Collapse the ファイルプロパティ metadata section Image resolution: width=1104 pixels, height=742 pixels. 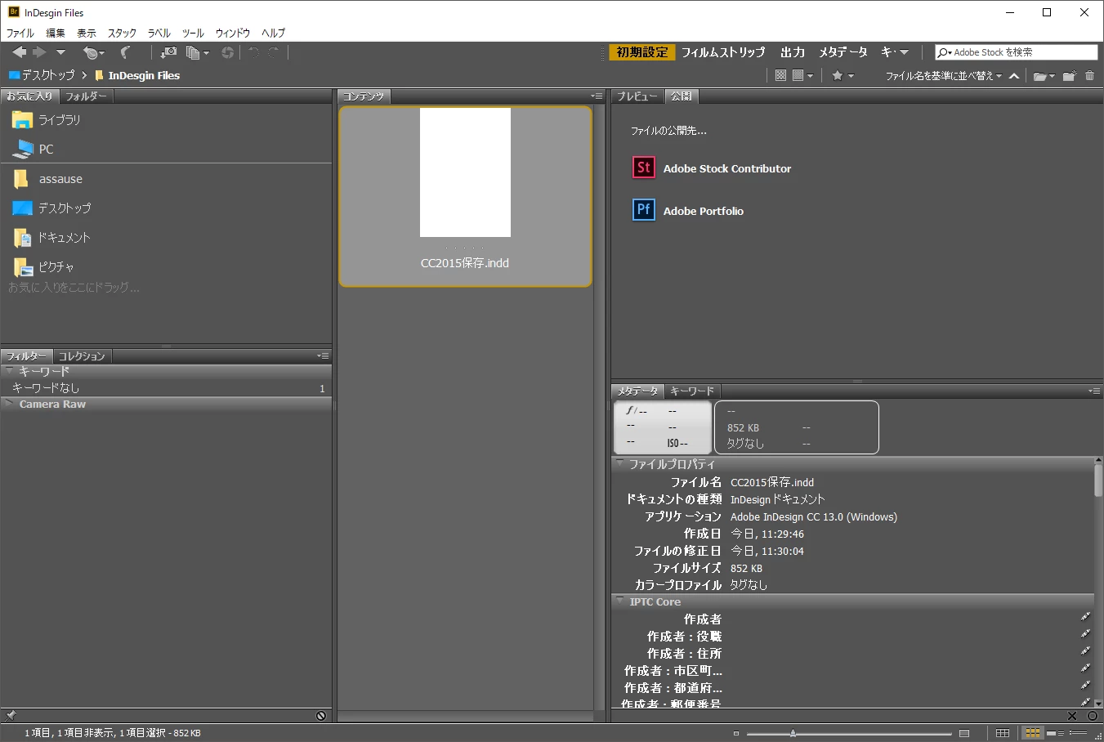[620, 463]
